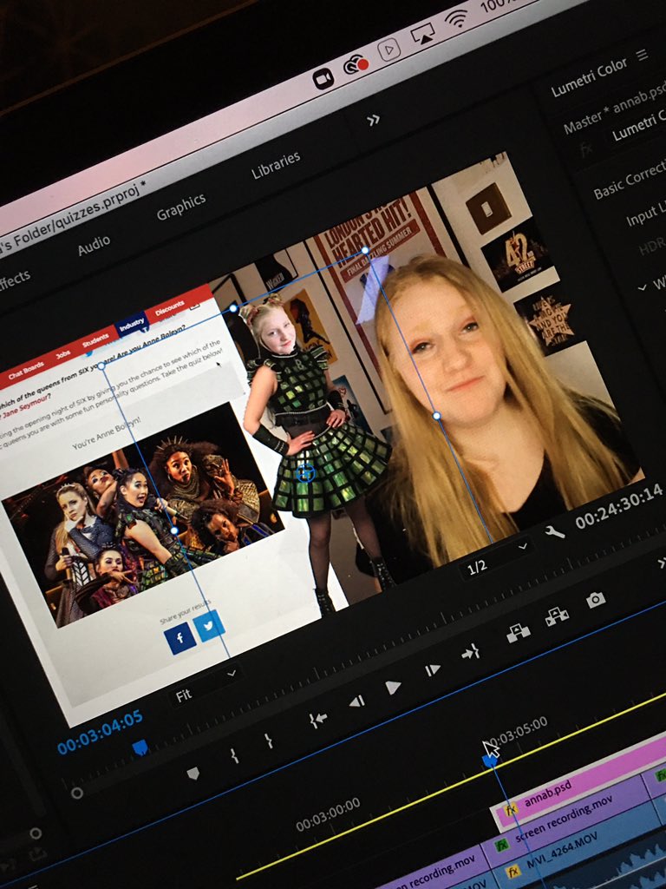Screen dimensions: 666x889
Task: Click the Mark In bracket icon
Action: (x=234, y=755)
